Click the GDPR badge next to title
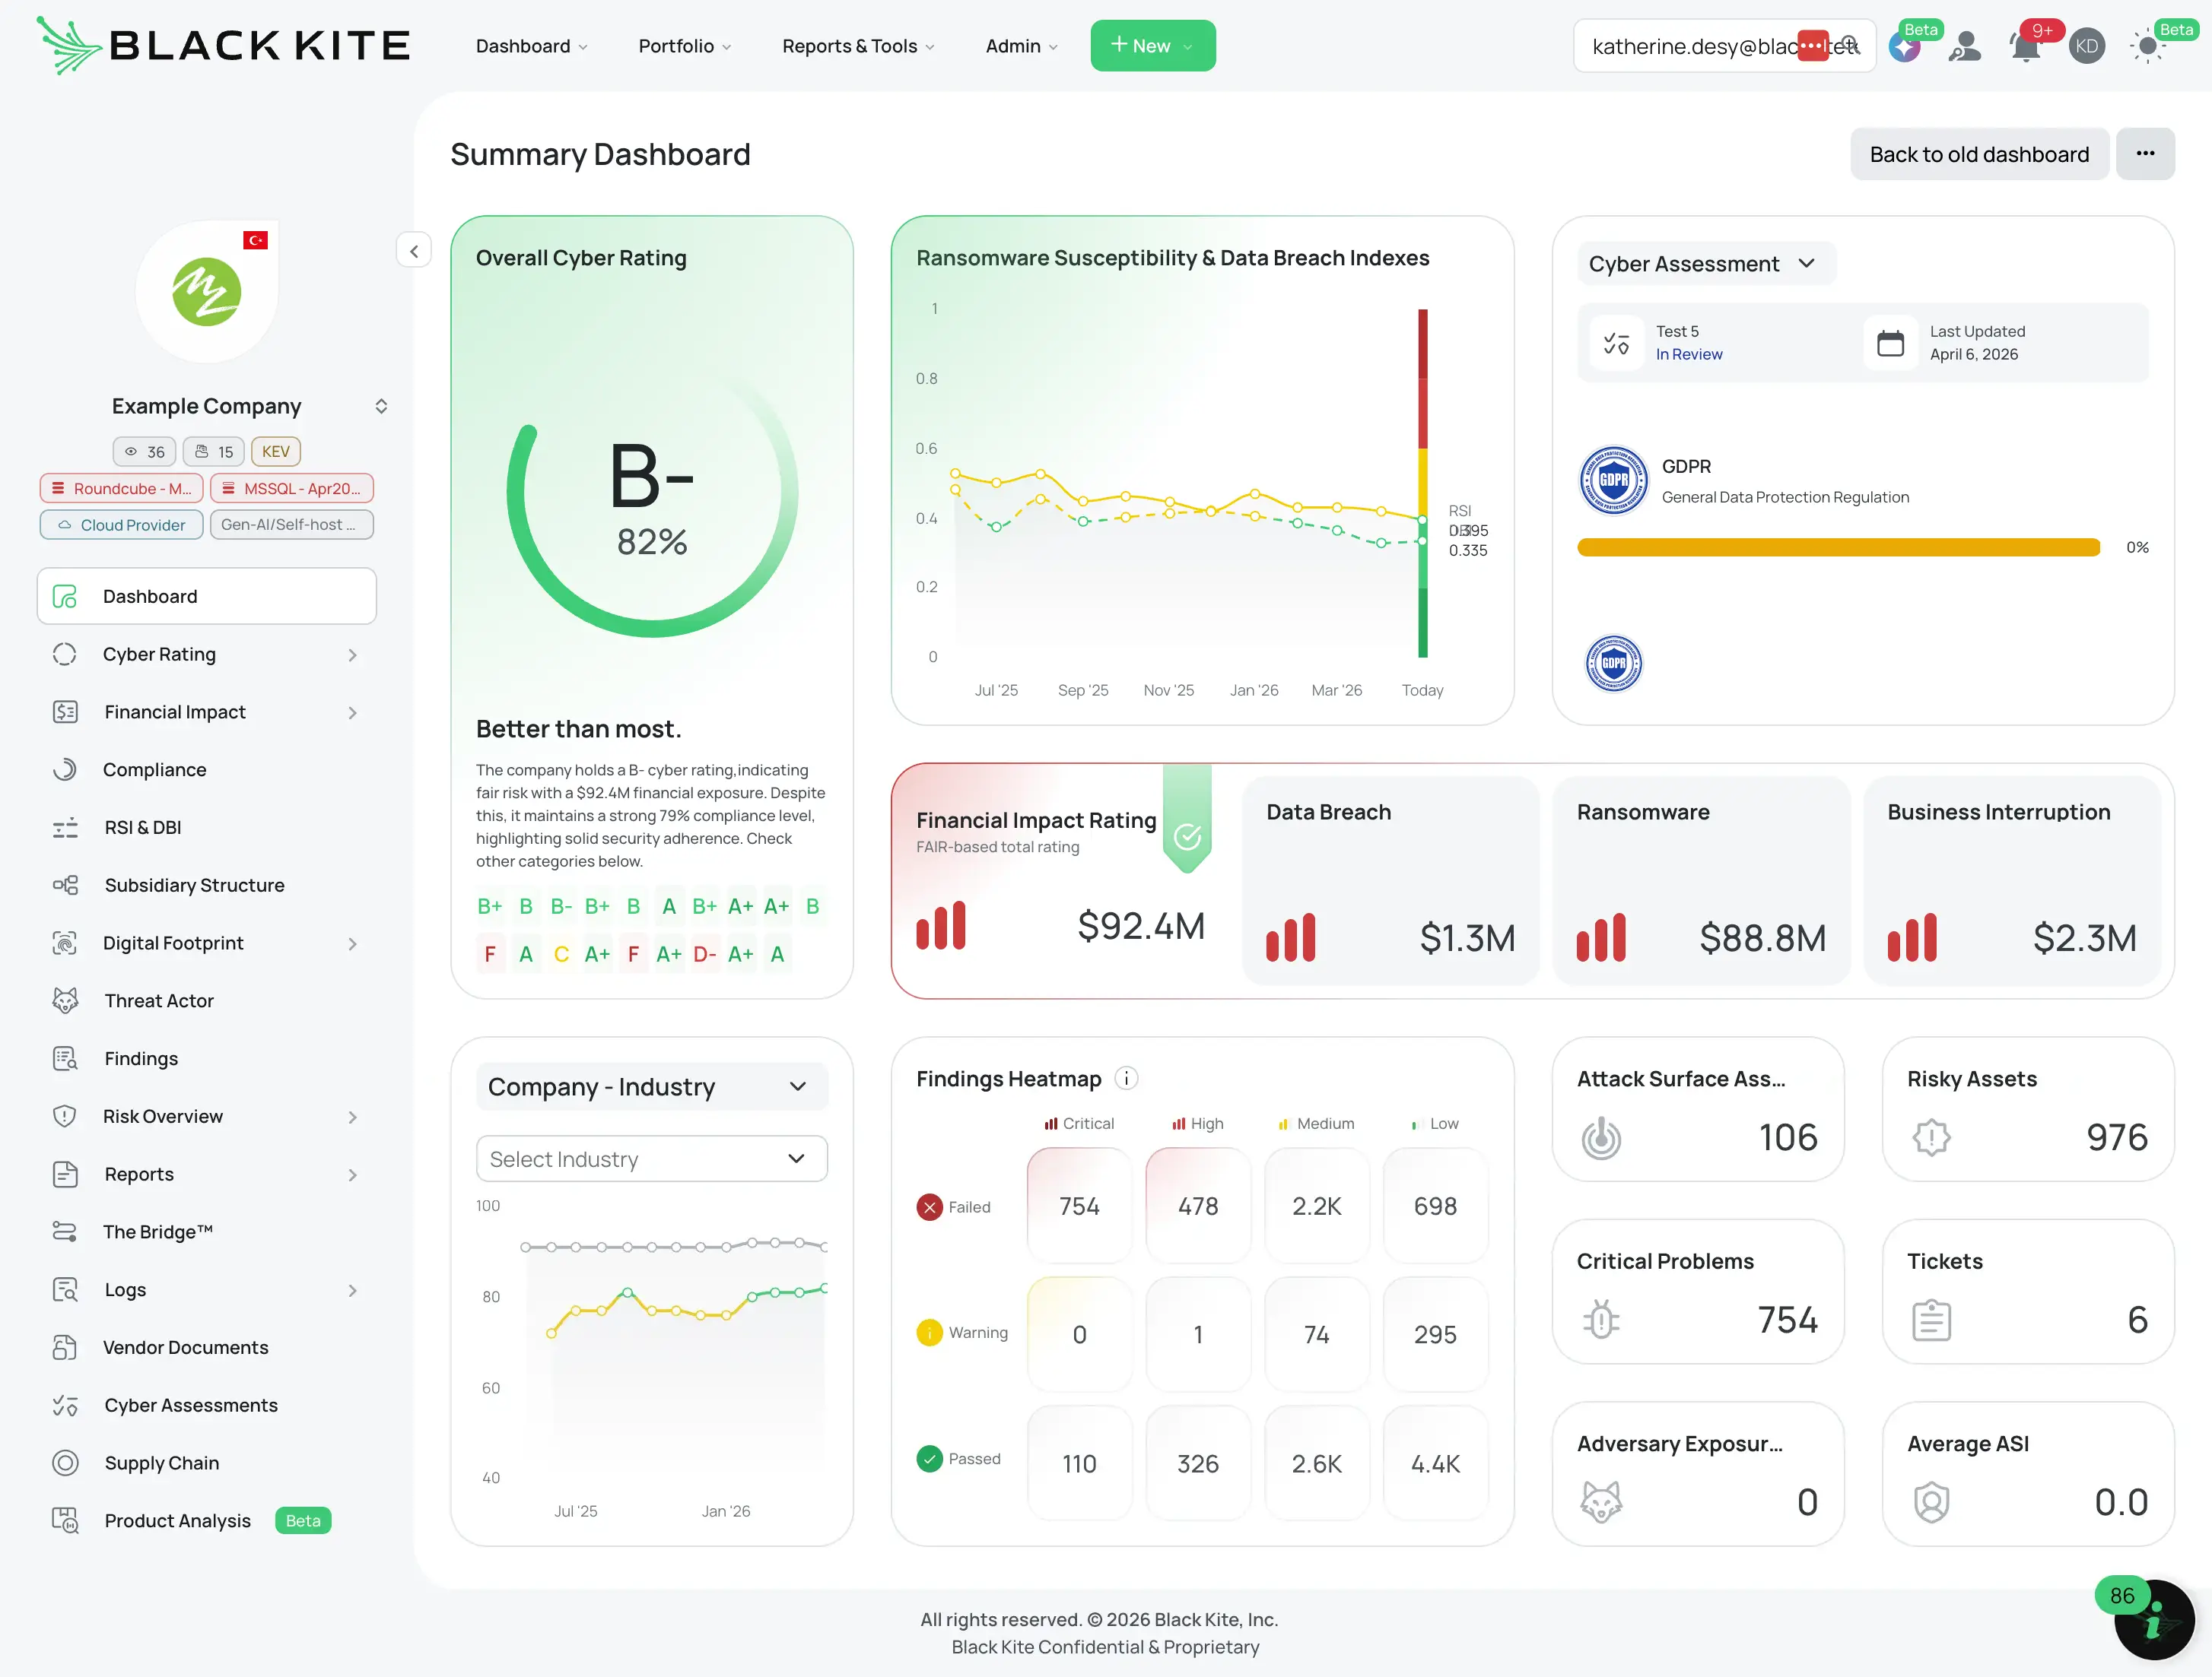Image resolution: width=2212 pixels, height=1677 pixels. (1613, 480)
